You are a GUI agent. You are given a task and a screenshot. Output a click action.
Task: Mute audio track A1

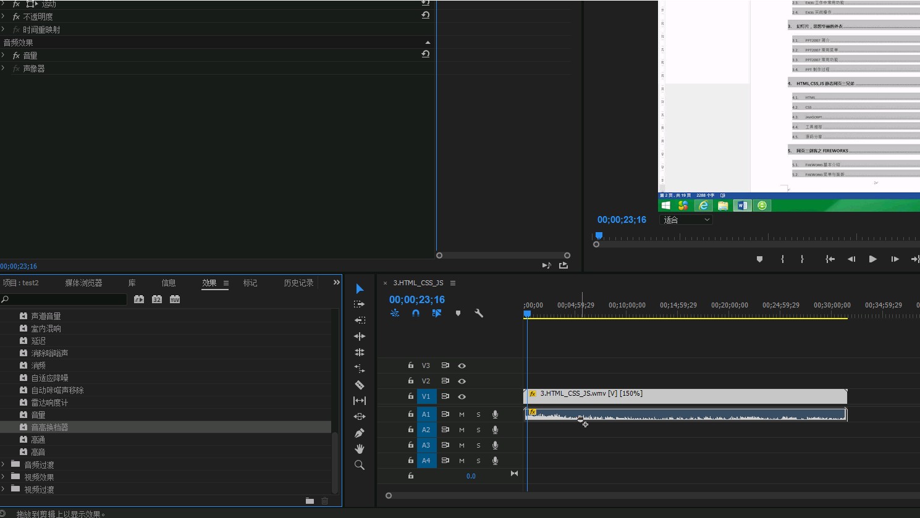(x=462, y=414)
